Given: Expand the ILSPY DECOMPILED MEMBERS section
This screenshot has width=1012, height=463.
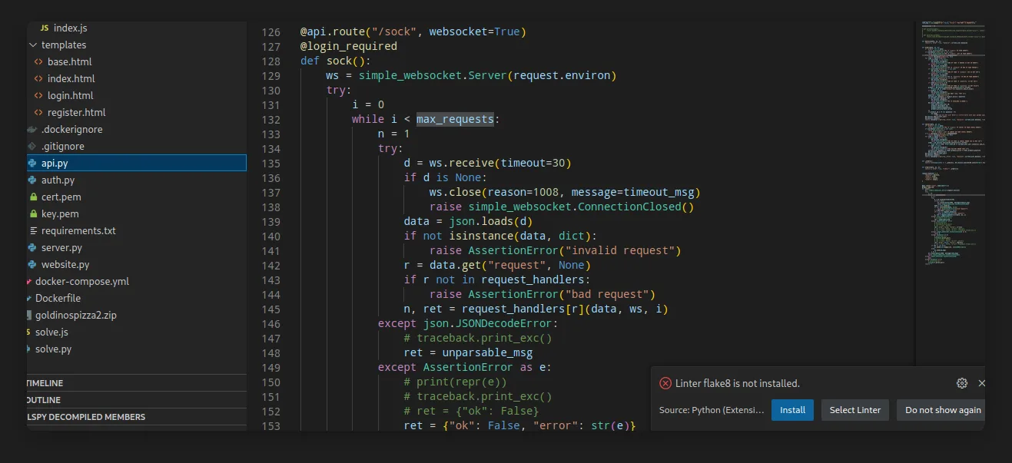Looking at the screenshot, I should pyautogui.click(x=136, y=417).
